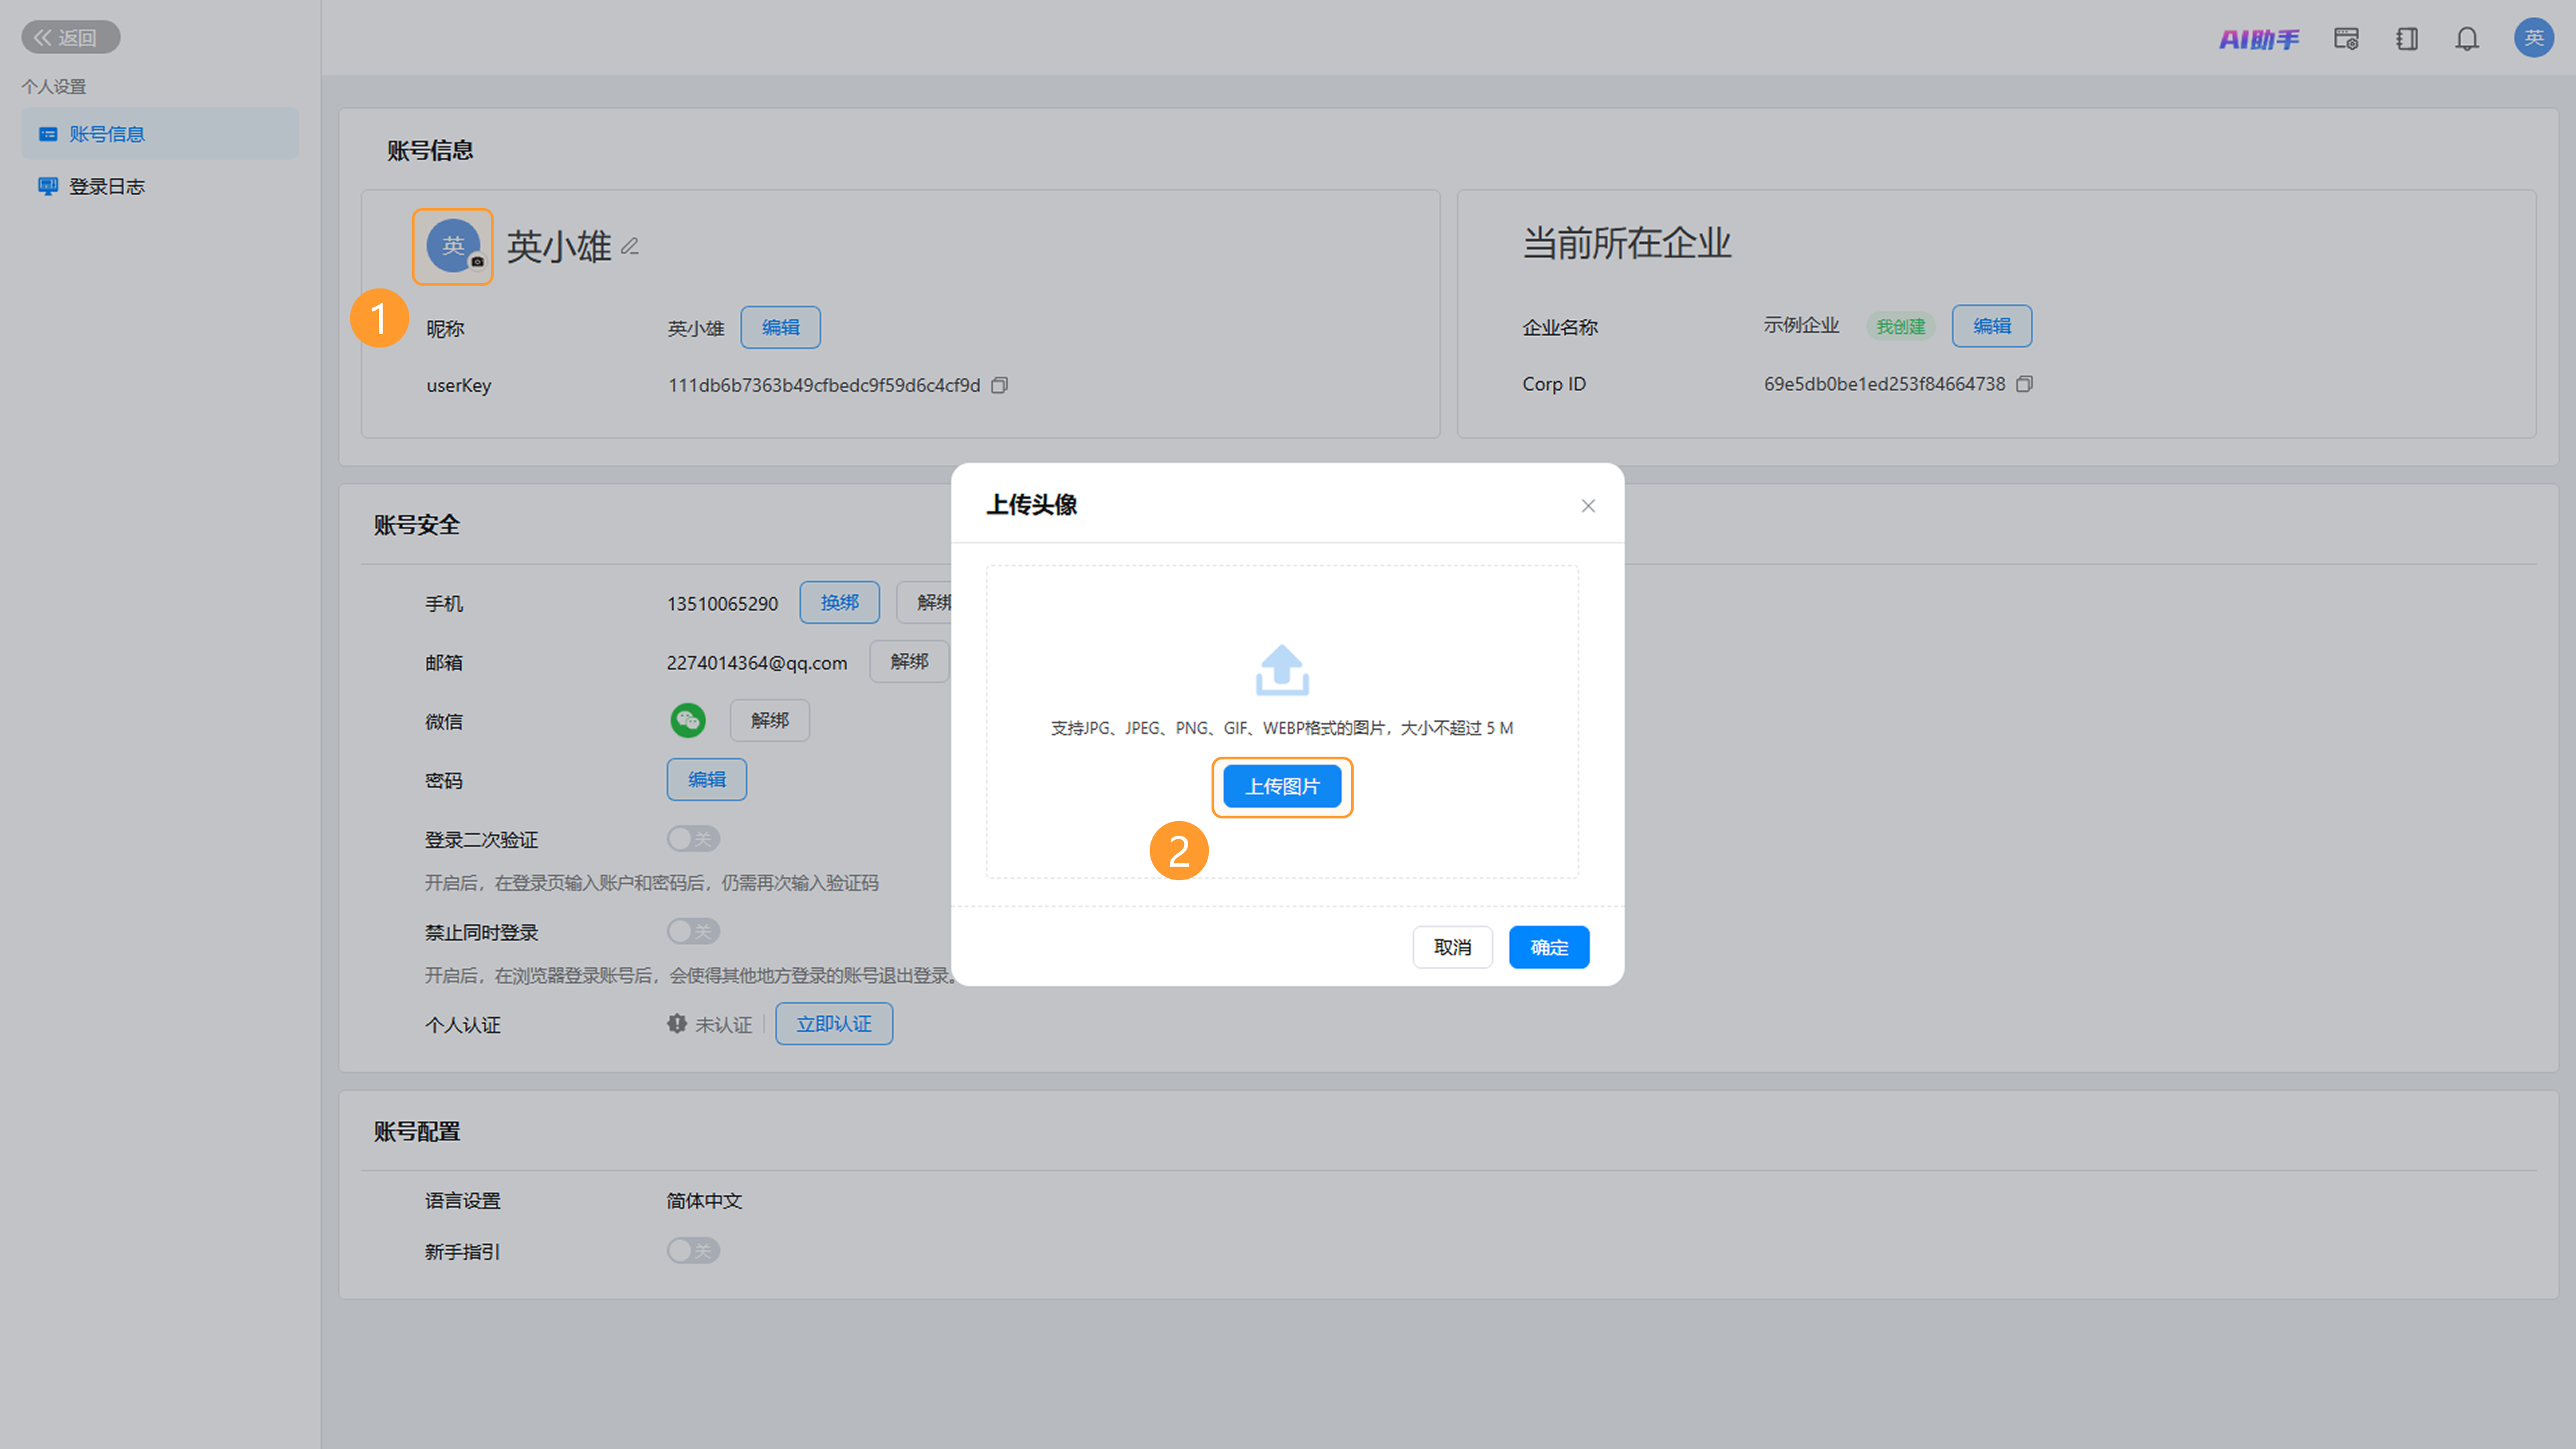
Task: Toggle 登录二次验证 switch
Action: (693, 838)
